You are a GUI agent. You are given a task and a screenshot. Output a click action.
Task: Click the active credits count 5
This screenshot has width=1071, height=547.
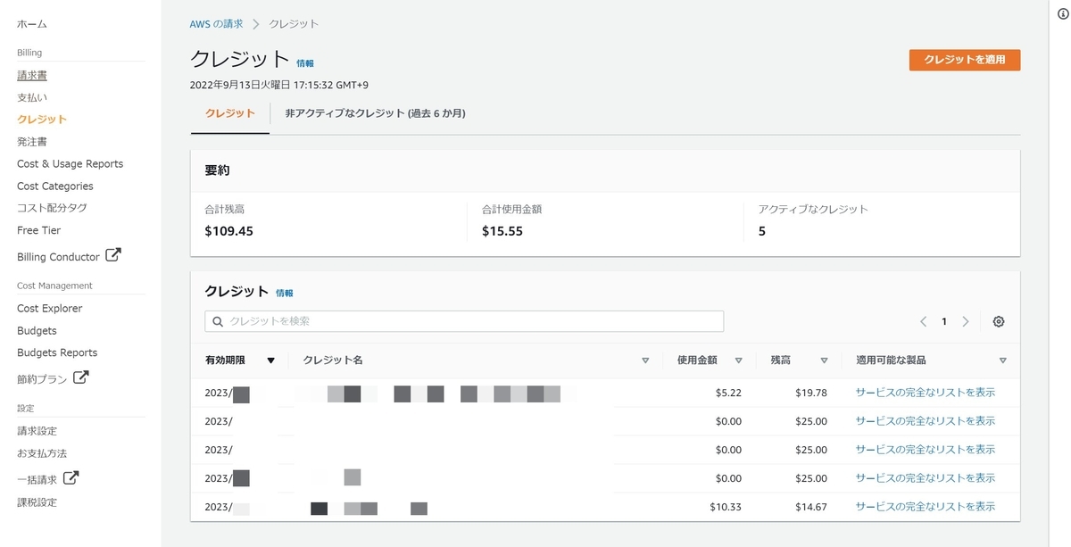click(762, 231)
